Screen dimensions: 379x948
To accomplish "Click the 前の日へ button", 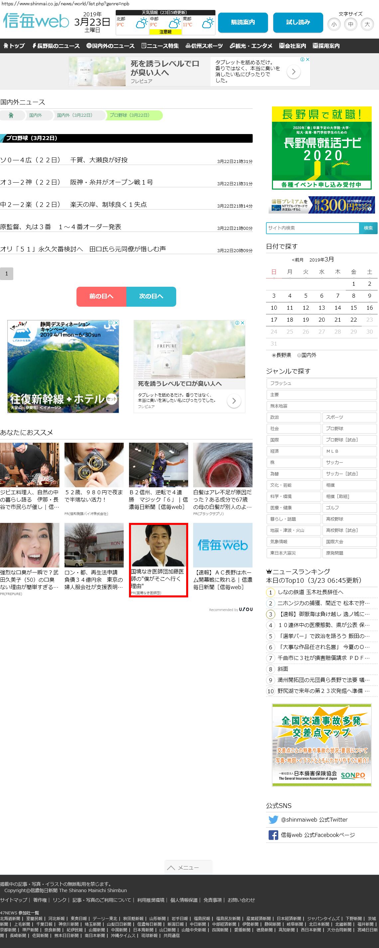I will [x=101, y=296].
